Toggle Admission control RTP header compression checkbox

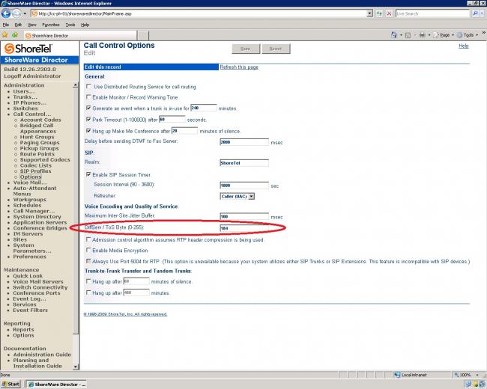tap(88, 239)
